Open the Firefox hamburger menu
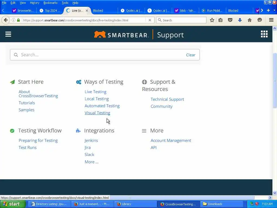 [x=271, y=20]
